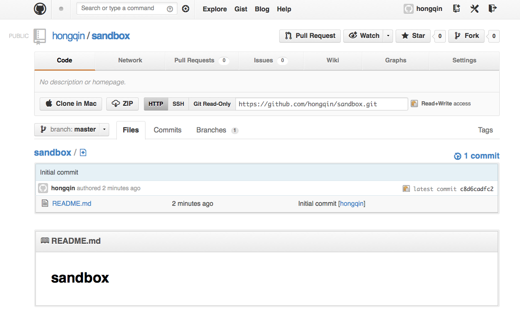Screen dimensions: 520x318
Task: Click the Gist menu link
Action: [241, 9]
